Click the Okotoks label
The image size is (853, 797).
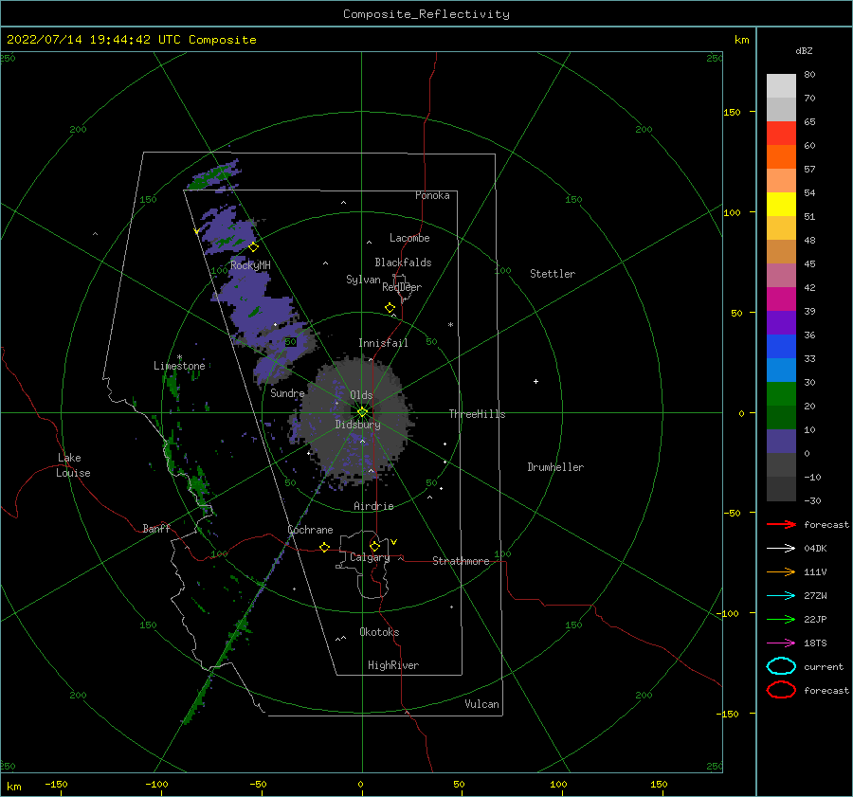coord(379,632)
